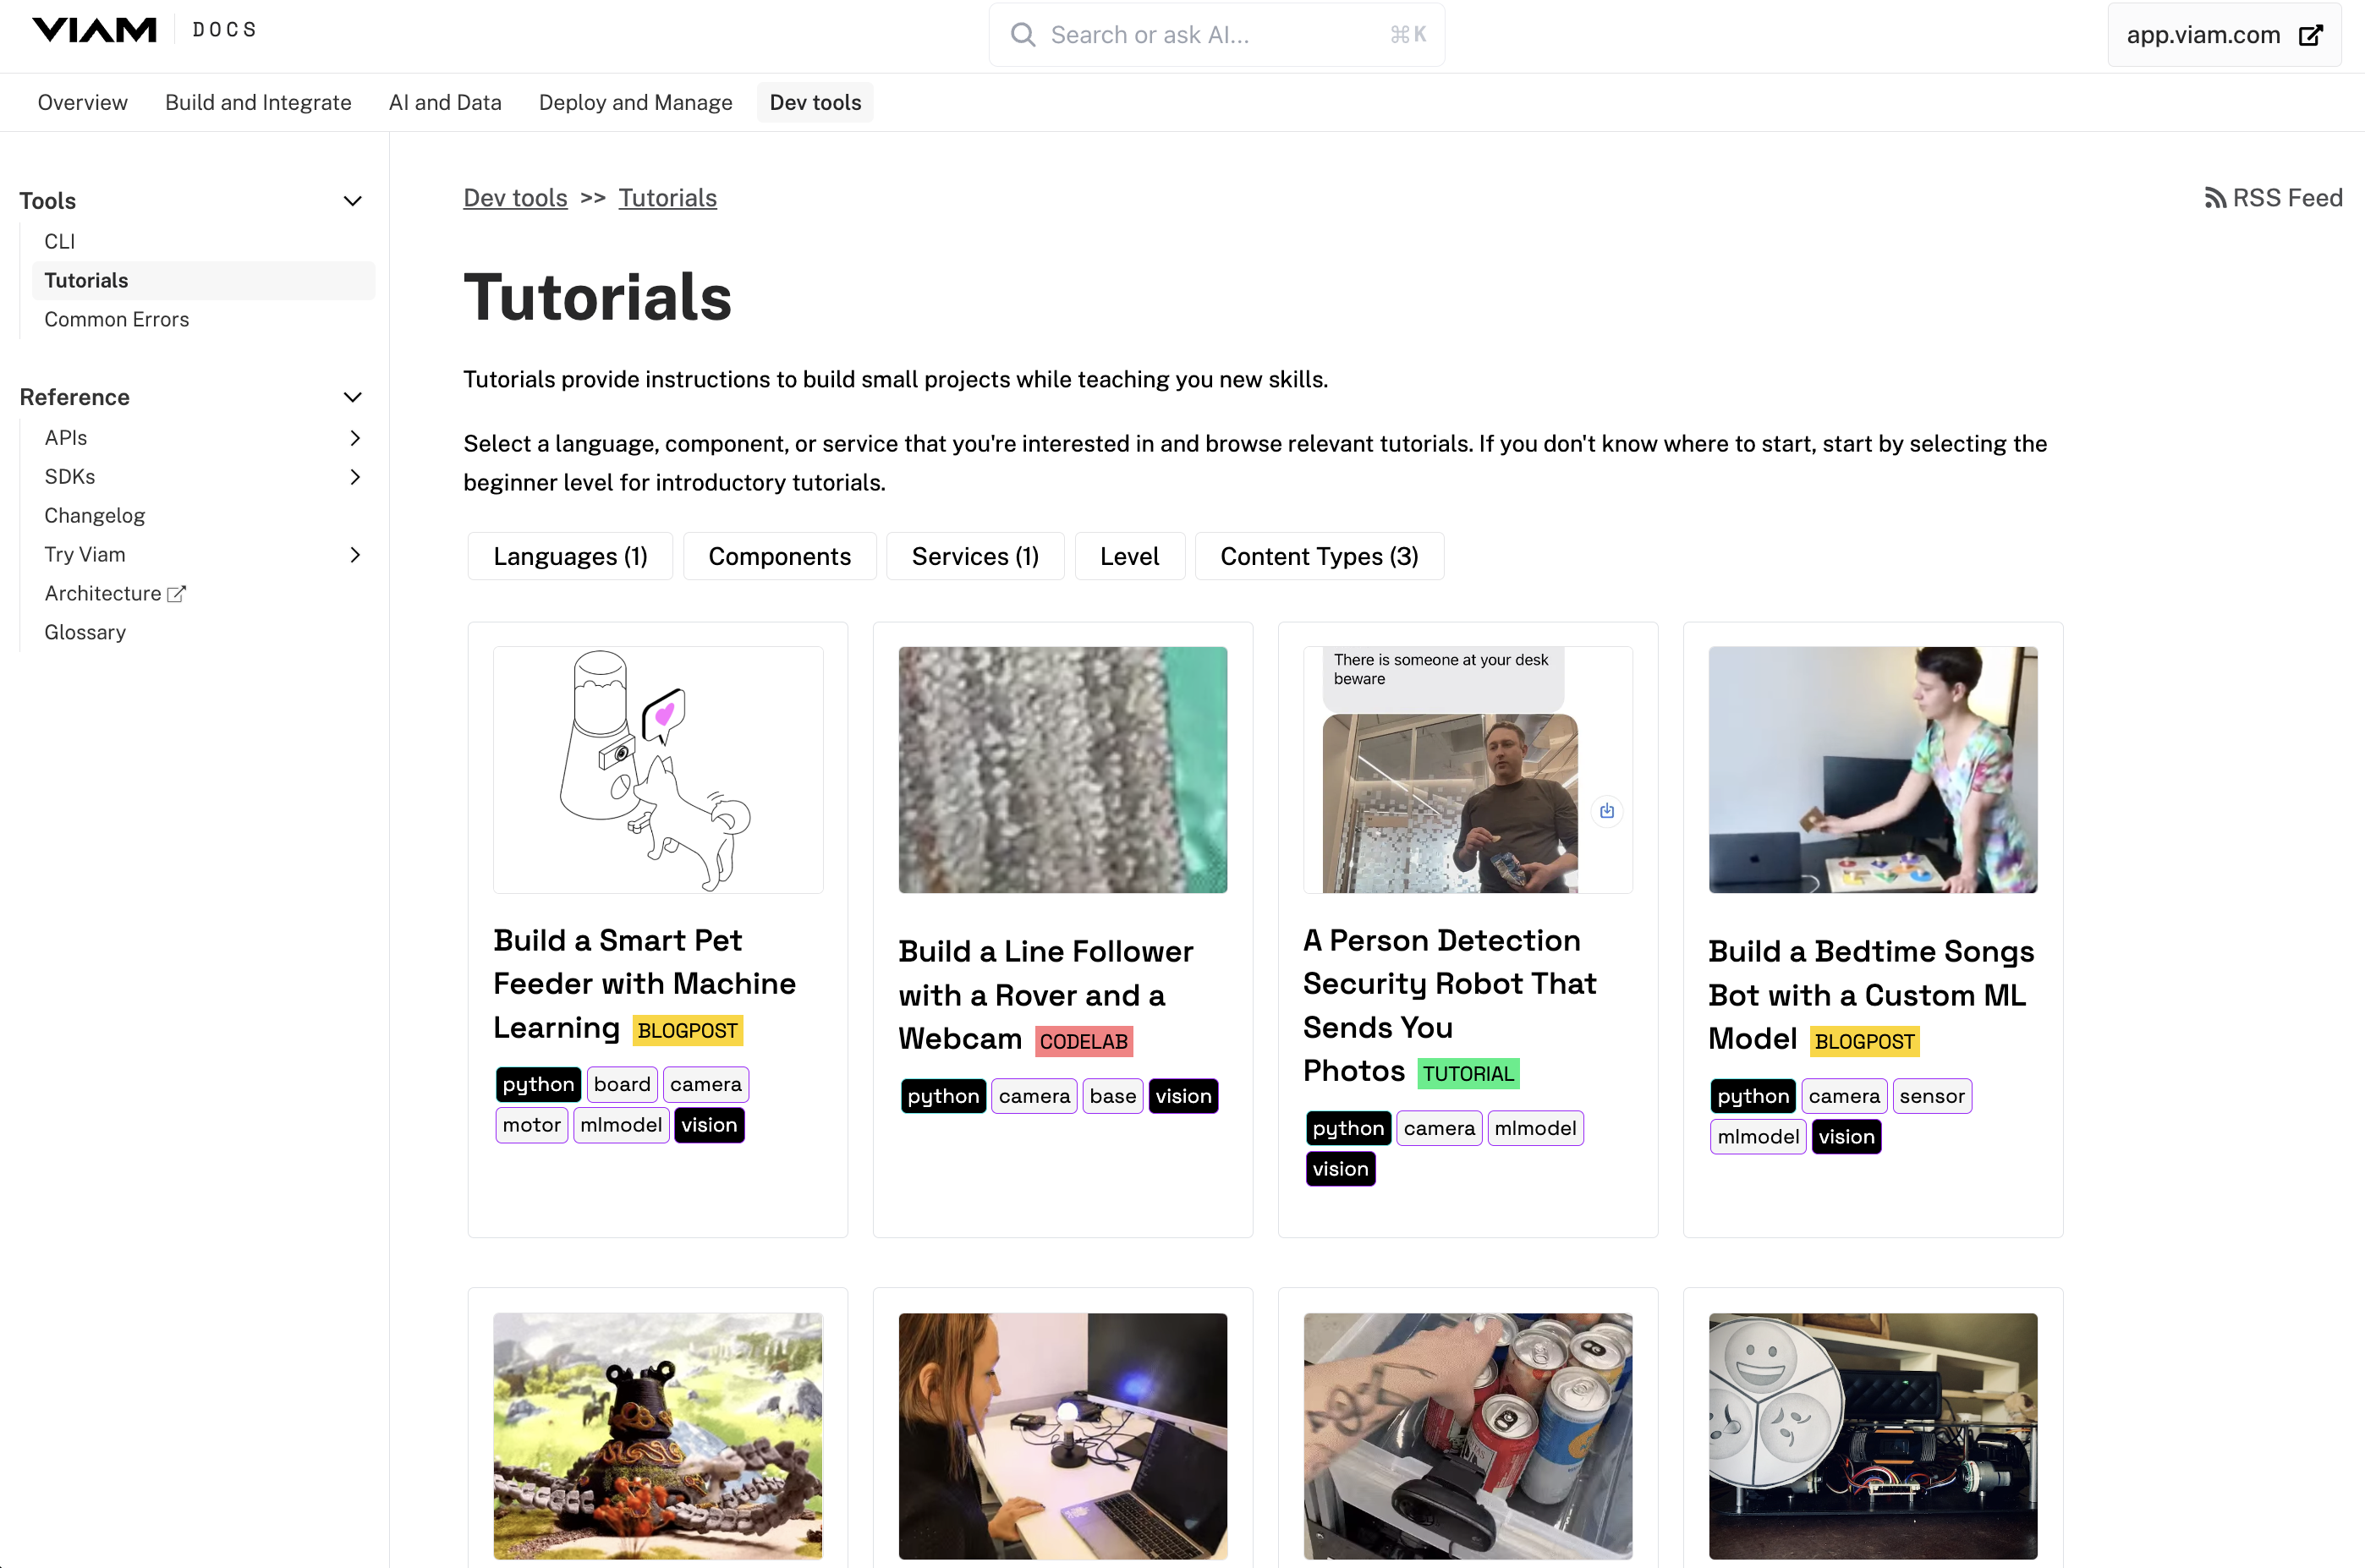Click the Architecture external link icon

(x=177, y=593)
